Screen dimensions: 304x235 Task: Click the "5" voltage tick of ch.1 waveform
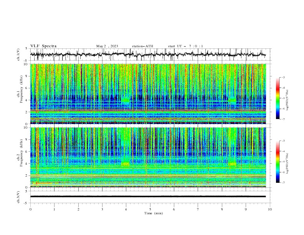pyautogui.click(x=26, y=48)
